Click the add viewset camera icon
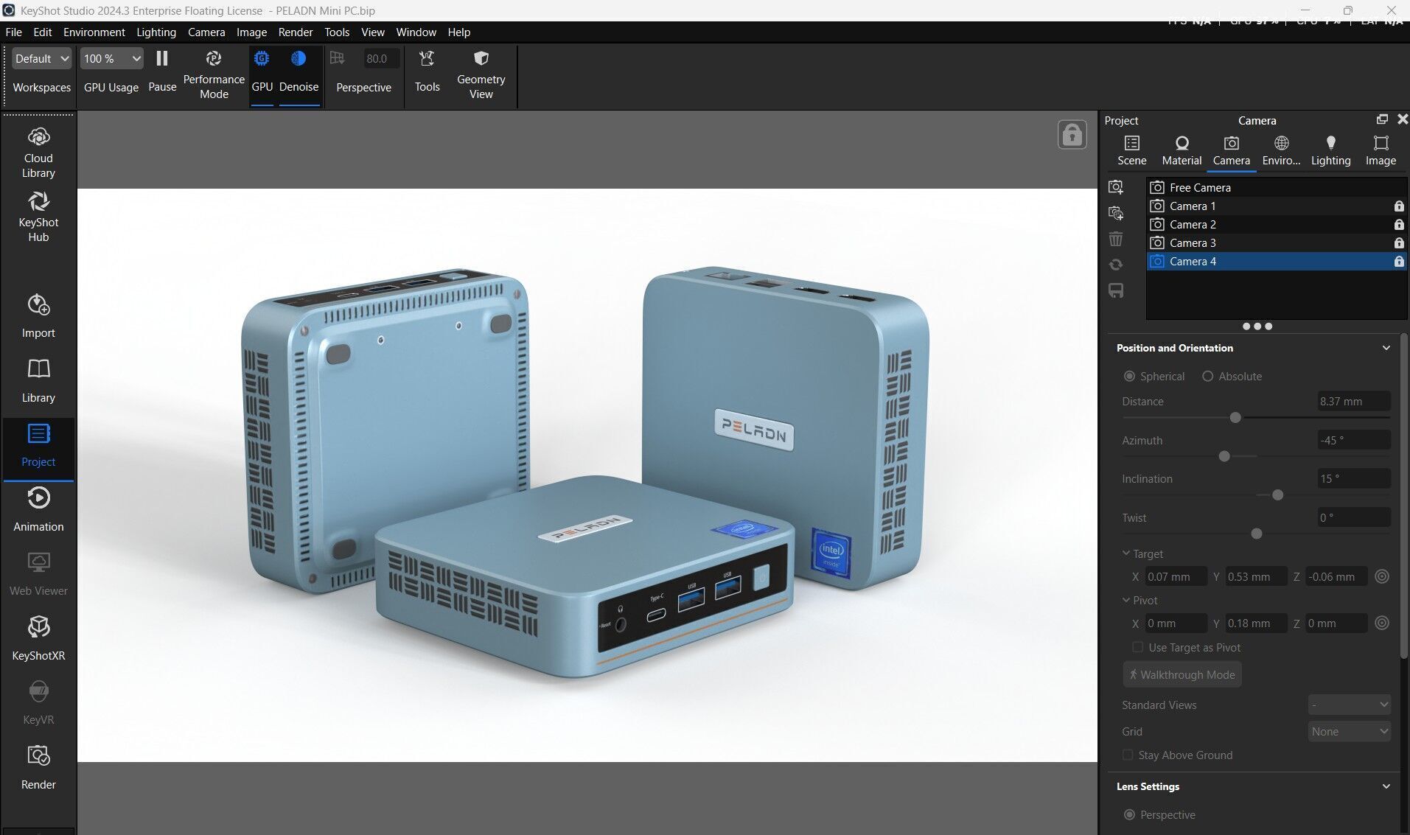This screenshot has width=1410, height=835. (x=1116, y=213)
